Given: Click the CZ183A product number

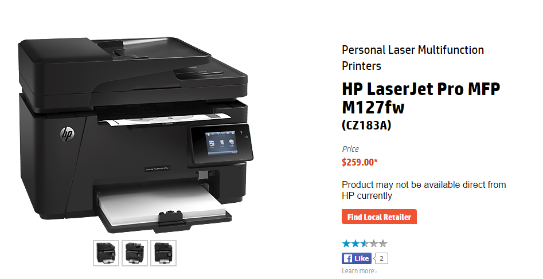Looking at the screenshot, I should point(366,125).
